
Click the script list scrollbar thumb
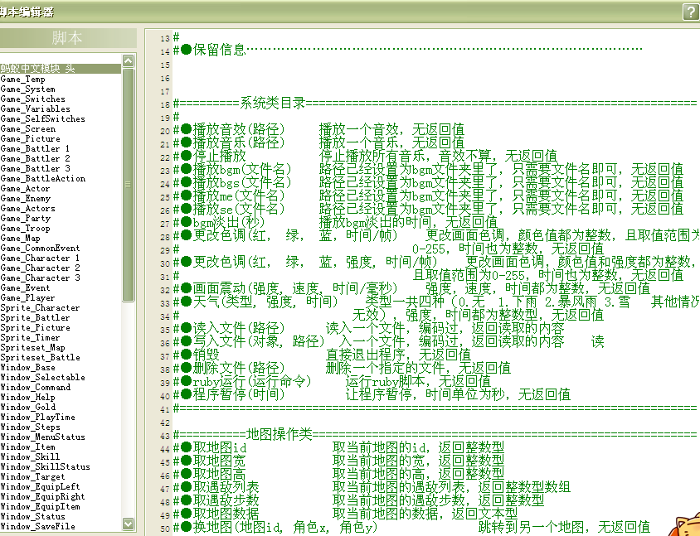(x=128, y=185)
